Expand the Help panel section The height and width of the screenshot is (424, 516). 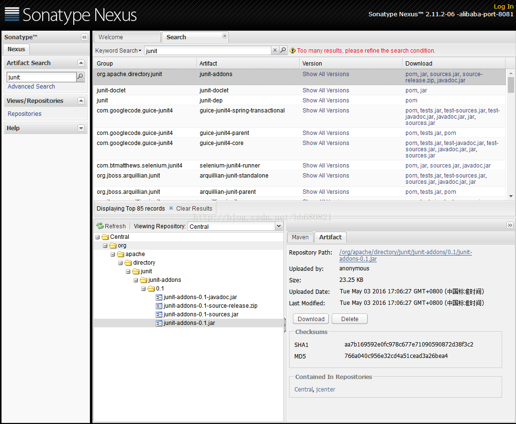[x=81, y=128]
